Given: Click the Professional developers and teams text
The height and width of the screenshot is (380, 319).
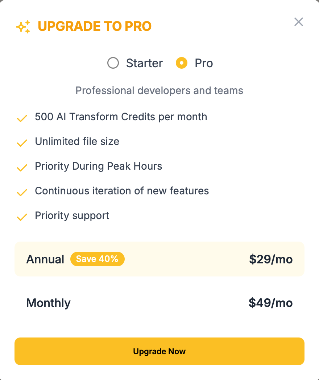Looking at the screenshot, I should click(159, 90).
